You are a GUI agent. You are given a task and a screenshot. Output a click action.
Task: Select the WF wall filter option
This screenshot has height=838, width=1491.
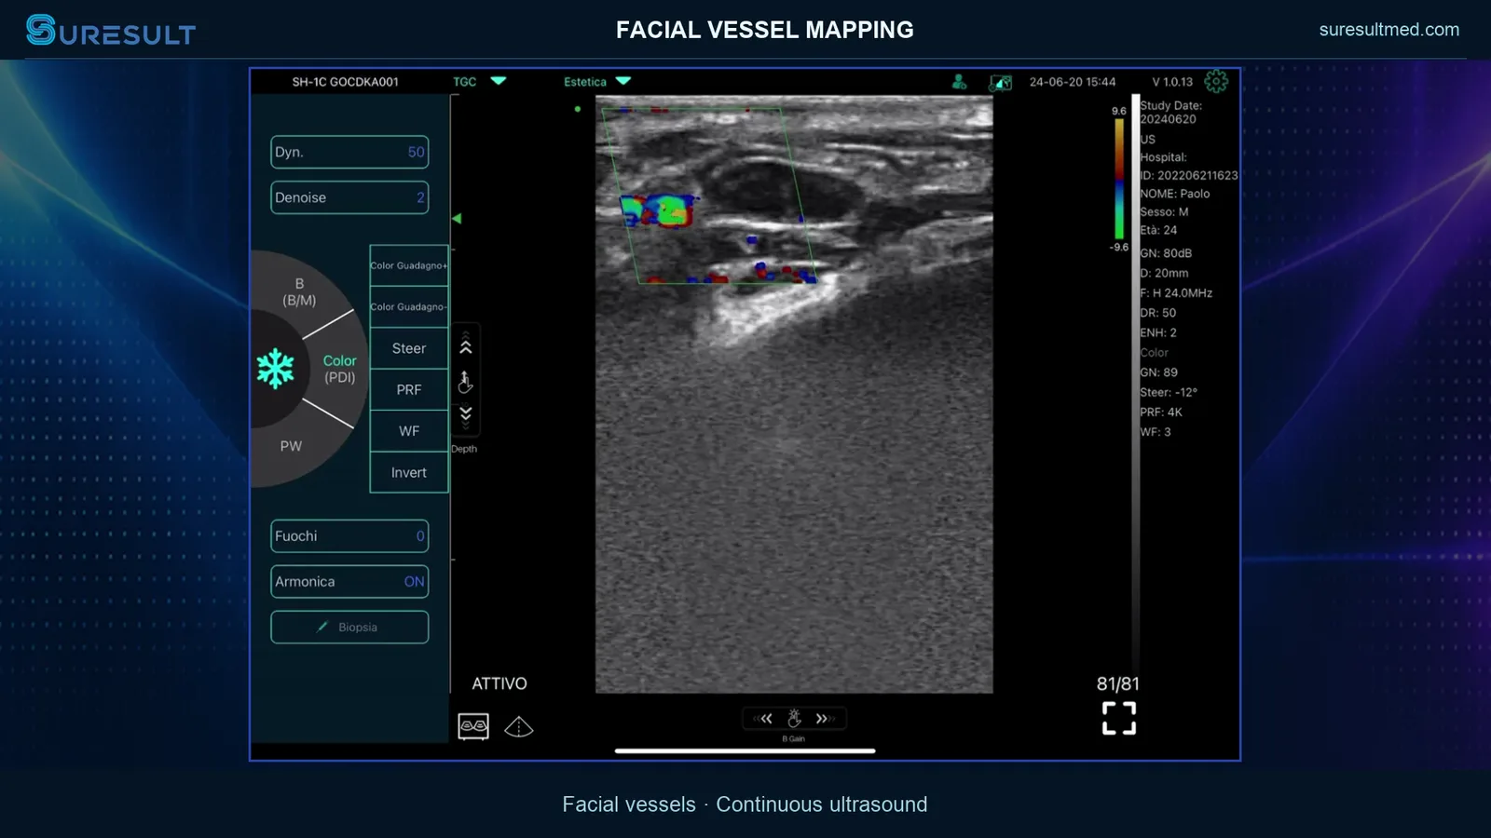(x=409, y=431)
